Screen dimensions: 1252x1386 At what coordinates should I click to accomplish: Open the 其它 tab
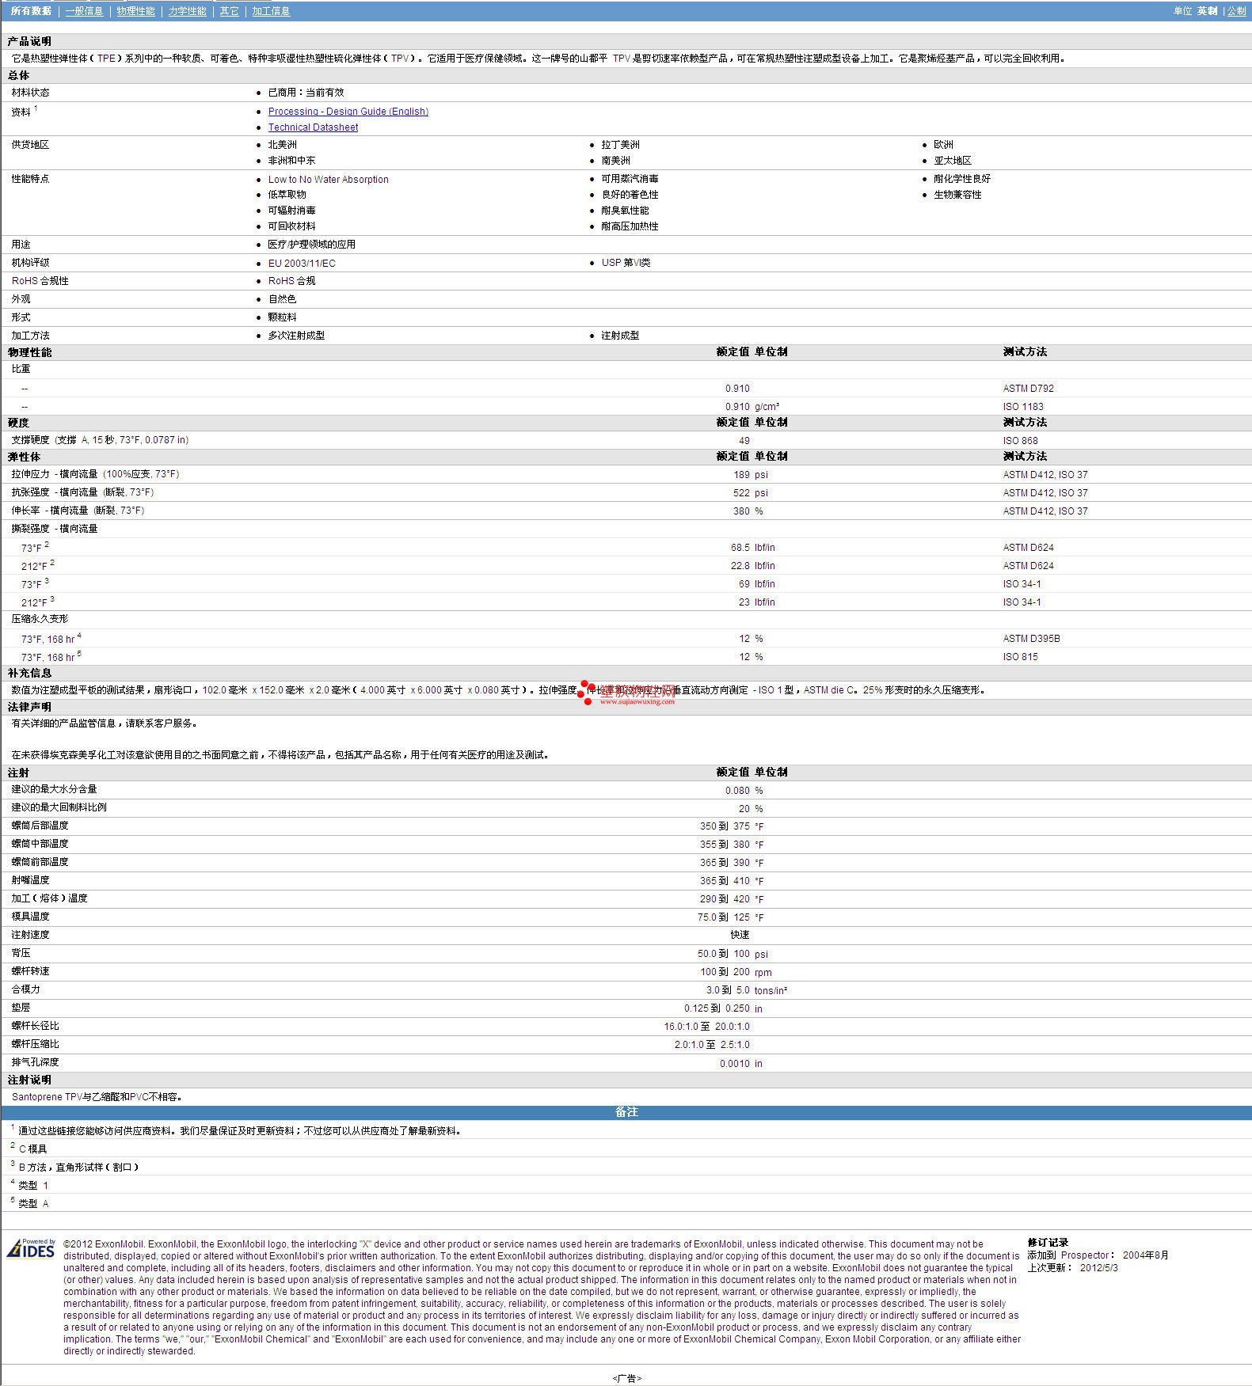[229, 11]
